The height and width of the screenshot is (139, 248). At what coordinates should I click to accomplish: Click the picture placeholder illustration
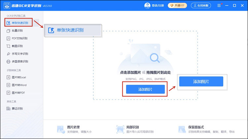(x=145, y=54)
